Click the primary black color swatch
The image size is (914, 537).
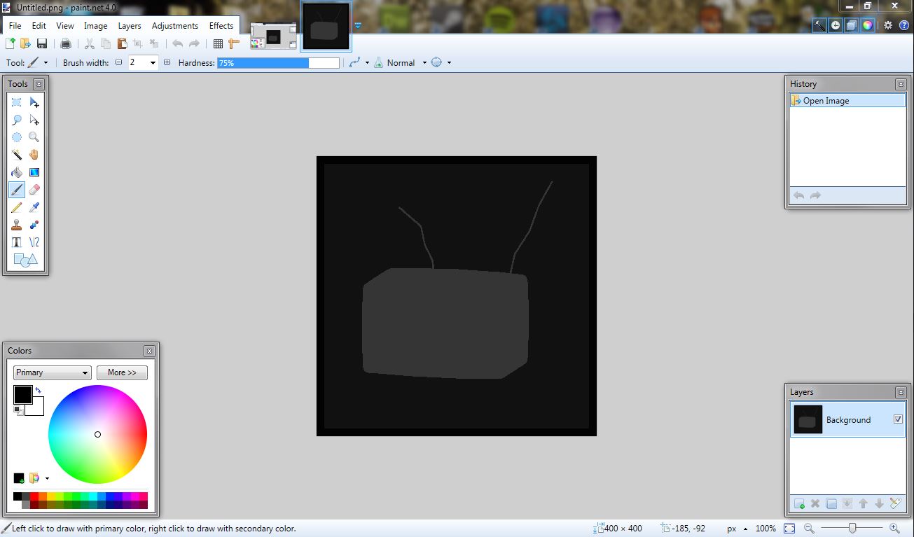click(x=22, y=394)
